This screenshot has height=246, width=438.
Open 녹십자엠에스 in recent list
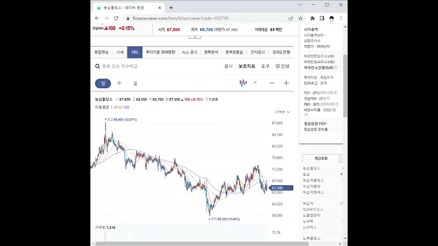pyautogui.click(x=313, y=192)
